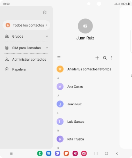Image resolution: width=132 pixels, height=158 pixels.
Task: Select Todos los contactos
Action: (27, 25)
